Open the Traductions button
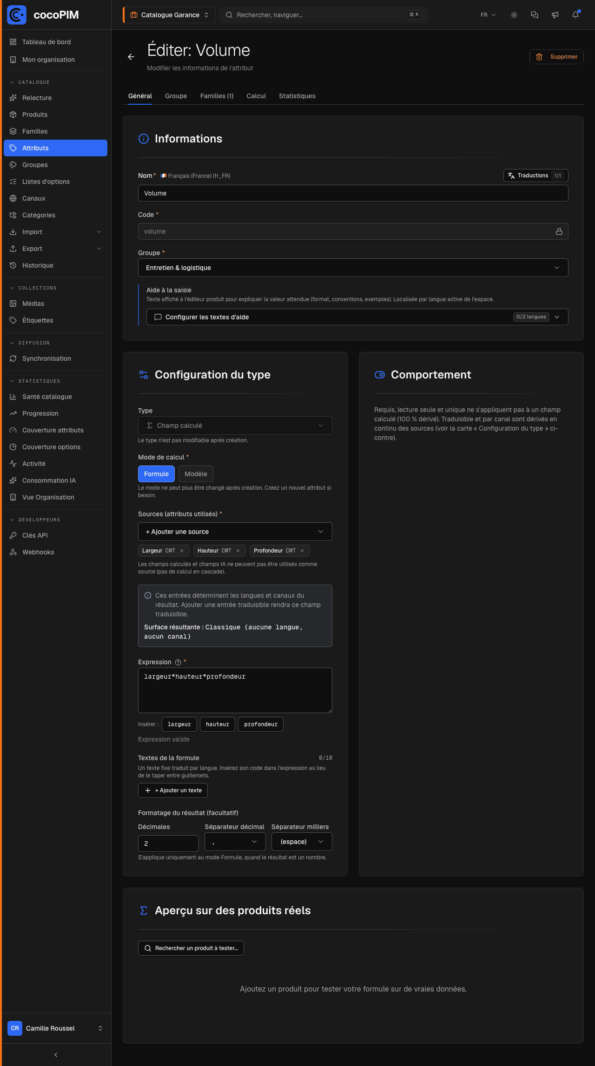595x1066 pixels. tap(536, 175)
